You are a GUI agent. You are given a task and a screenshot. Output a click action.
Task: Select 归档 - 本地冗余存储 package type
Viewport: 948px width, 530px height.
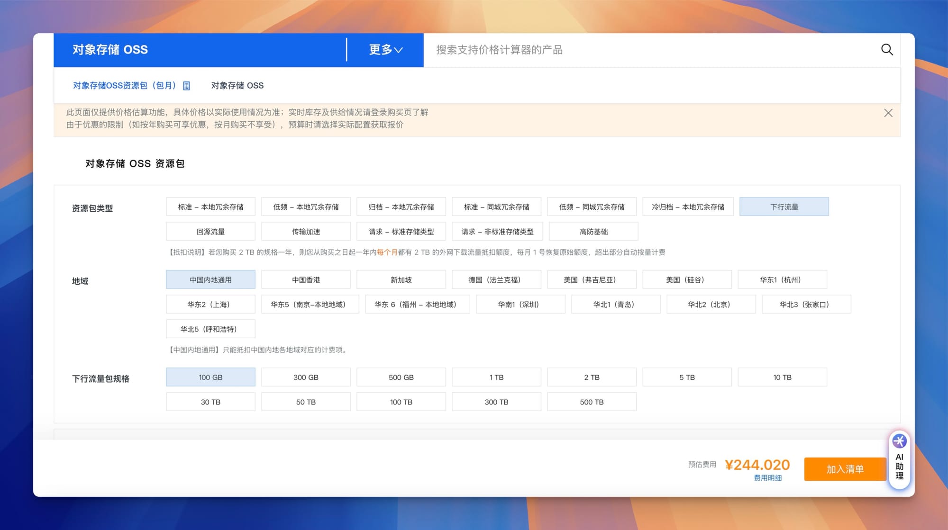tap(401, 207)
